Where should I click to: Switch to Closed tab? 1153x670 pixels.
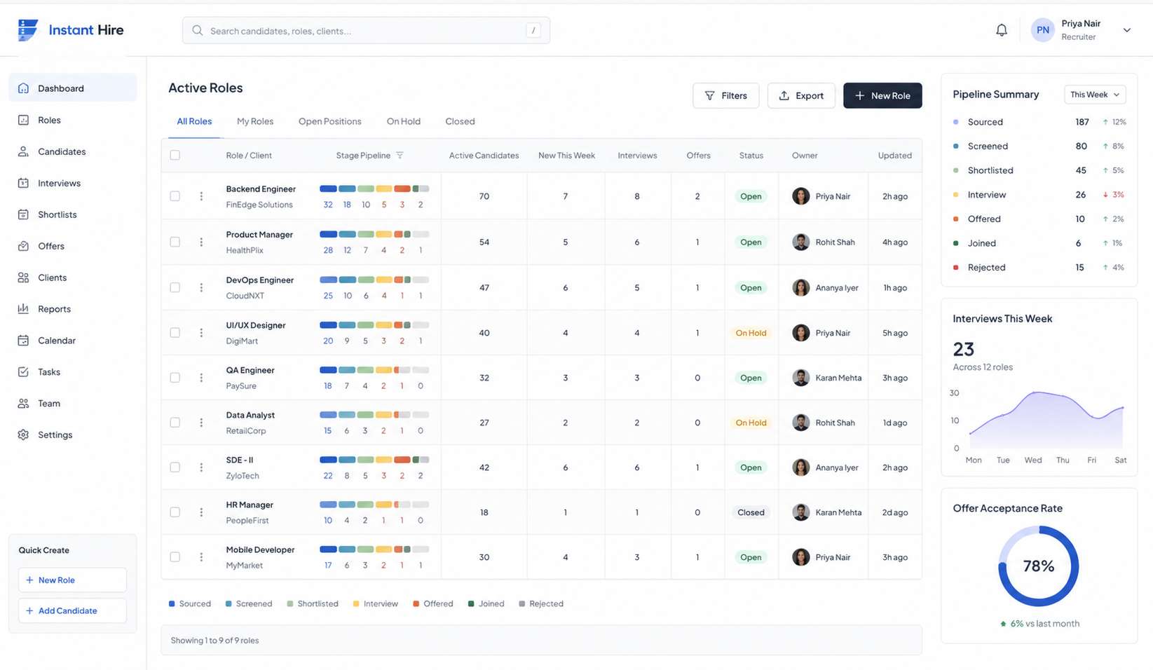460,121
